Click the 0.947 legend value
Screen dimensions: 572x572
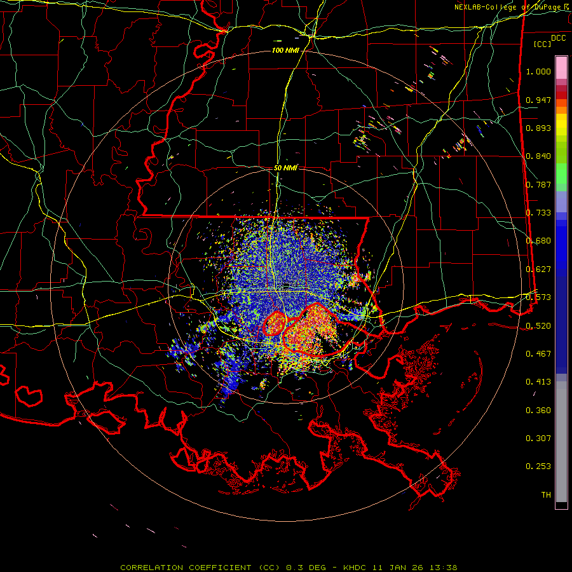point(538,100)
